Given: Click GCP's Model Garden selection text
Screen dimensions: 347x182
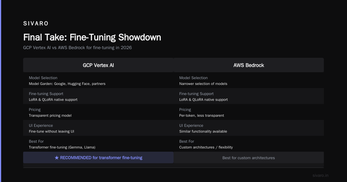Looking at the screenshot, I should pyautogui.click(x=67, y=84).
